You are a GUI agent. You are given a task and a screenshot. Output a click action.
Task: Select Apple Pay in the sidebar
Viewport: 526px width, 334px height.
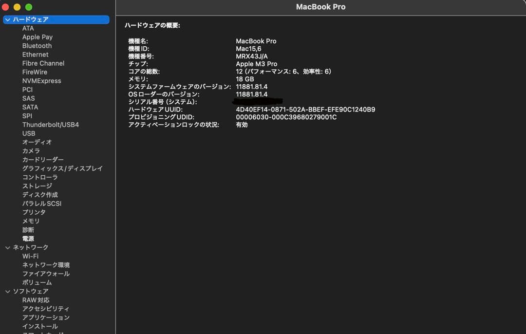(37, 37)
